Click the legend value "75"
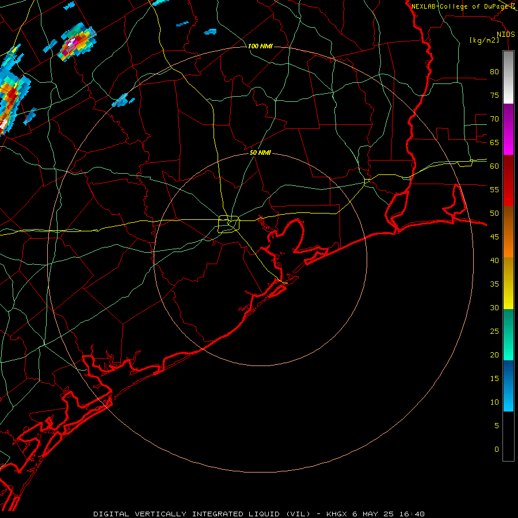The image size is (518, 518). coord(494,95)
